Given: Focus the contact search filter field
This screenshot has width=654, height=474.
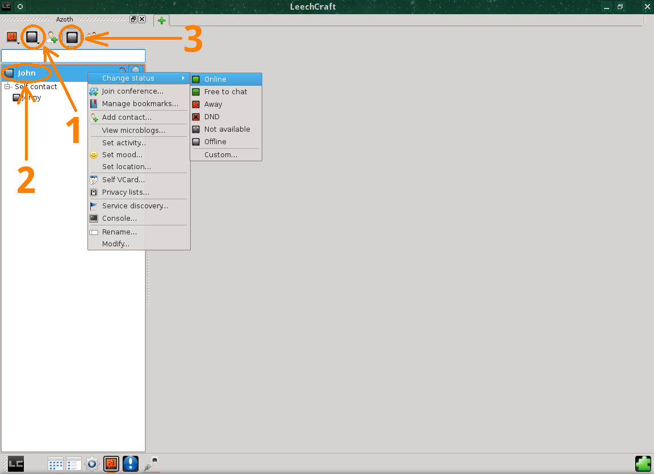Looking at the screenshot, I should click(x=73, y=56).
